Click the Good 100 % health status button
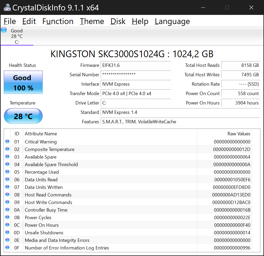This screenshot has width=264, height=256. coord(23,82)
